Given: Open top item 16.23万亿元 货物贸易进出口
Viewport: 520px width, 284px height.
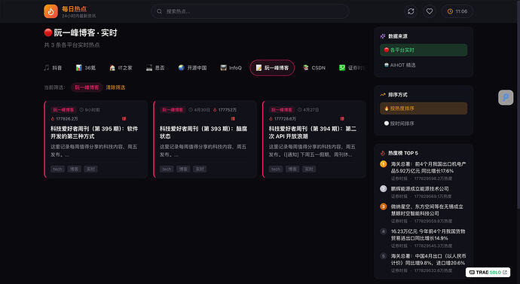Looking at the screenshot, I should [x=424, y=238].
